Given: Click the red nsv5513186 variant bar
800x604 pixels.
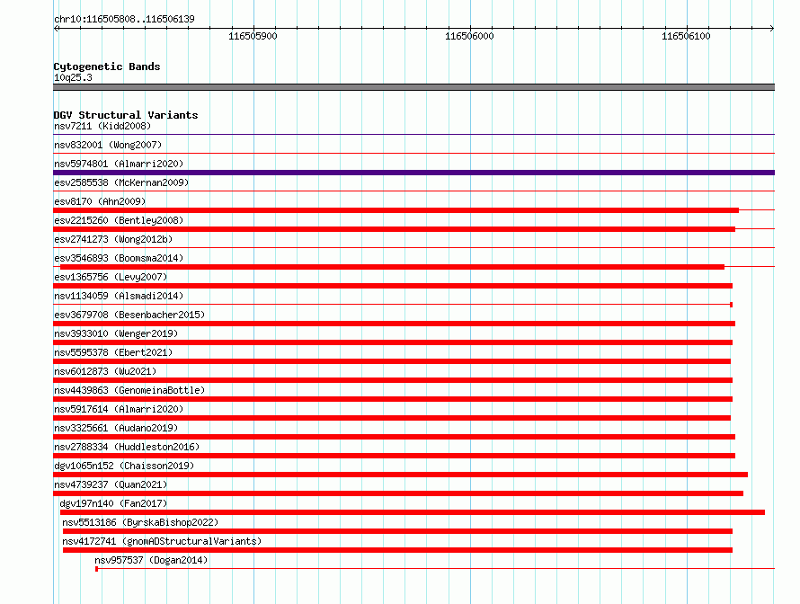Looking at the screenshot, I should click(397, 531).
